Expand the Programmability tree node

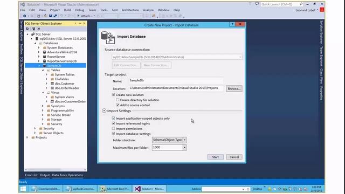[43, 110]
